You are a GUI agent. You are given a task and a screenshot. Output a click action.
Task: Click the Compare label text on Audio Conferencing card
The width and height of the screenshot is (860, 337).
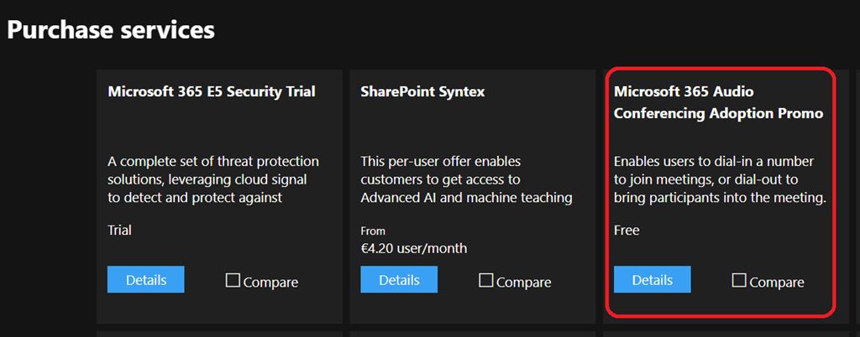(777, 283)
